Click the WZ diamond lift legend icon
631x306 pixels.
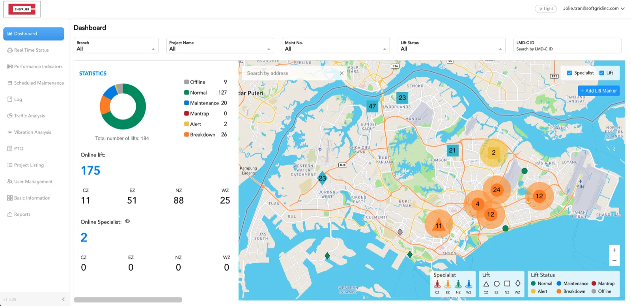[x=518, y=284]
